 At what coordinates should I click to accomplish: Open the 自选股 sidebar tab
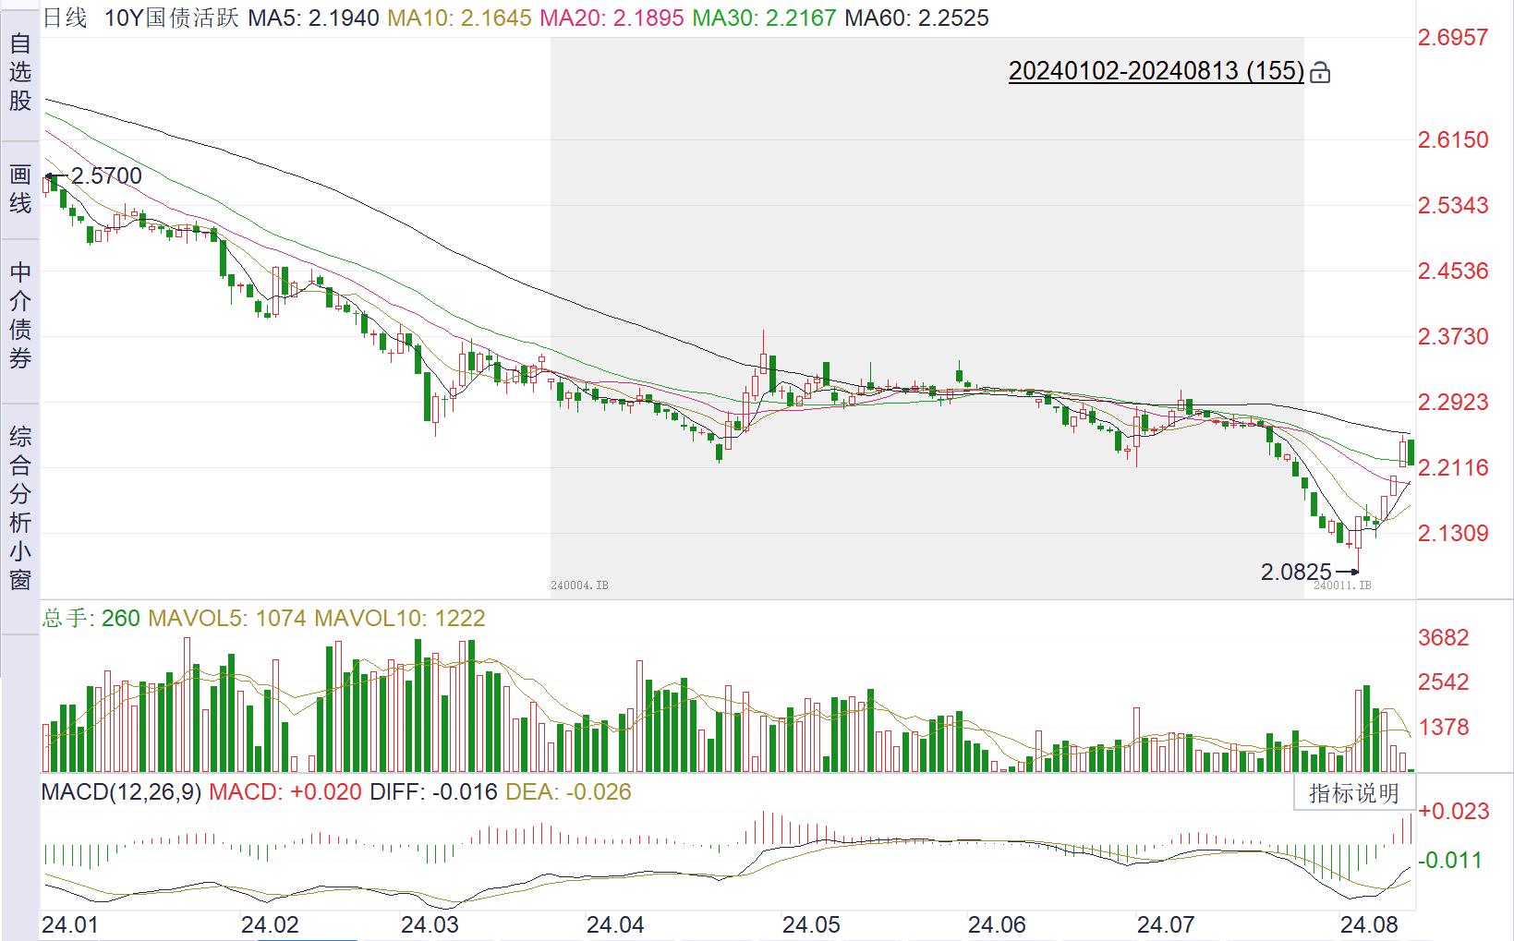click(x=20, y=72)
